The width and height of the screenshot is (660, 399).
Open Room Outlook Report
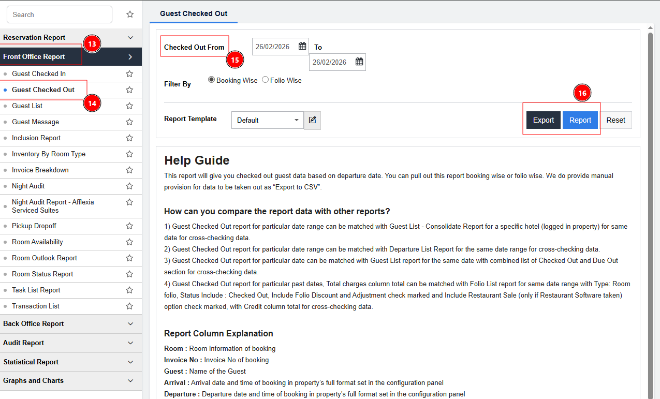[x=45, y=258]
